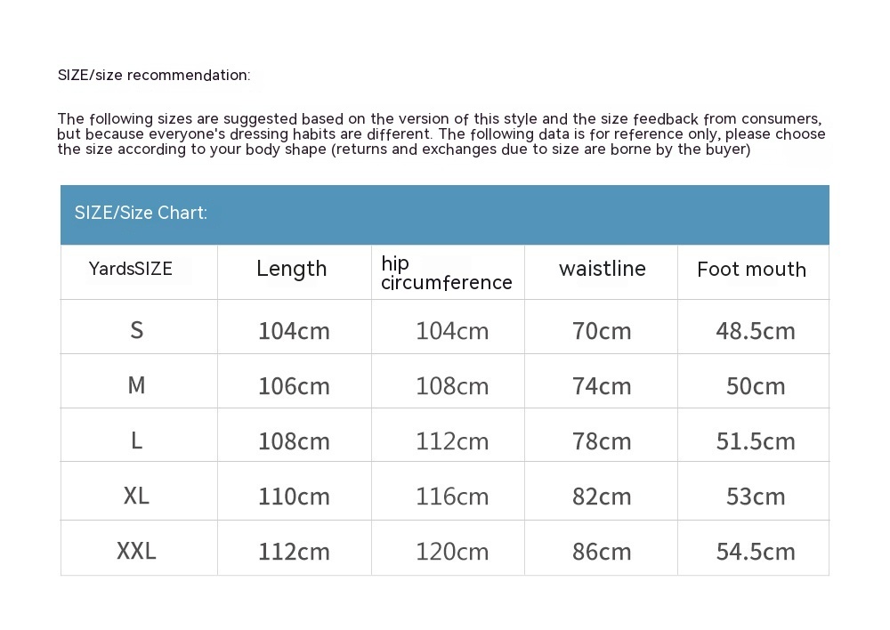
Task: Select the waistline column header
Action: [x=603, y=269]
